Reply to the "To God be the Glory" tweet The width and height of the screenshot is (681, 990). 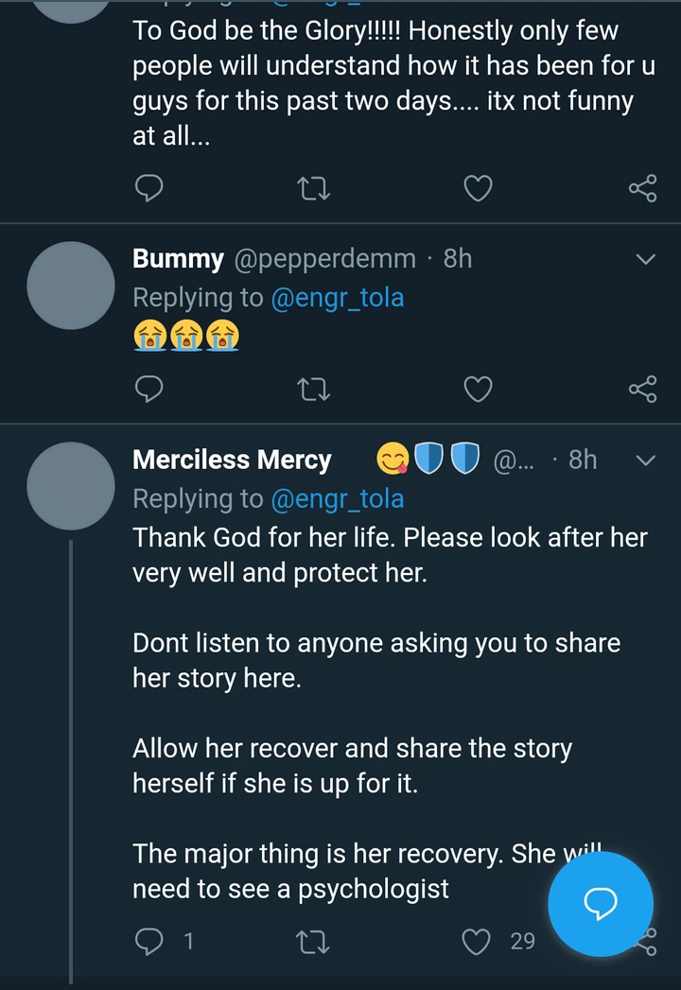tap(149, 189)
